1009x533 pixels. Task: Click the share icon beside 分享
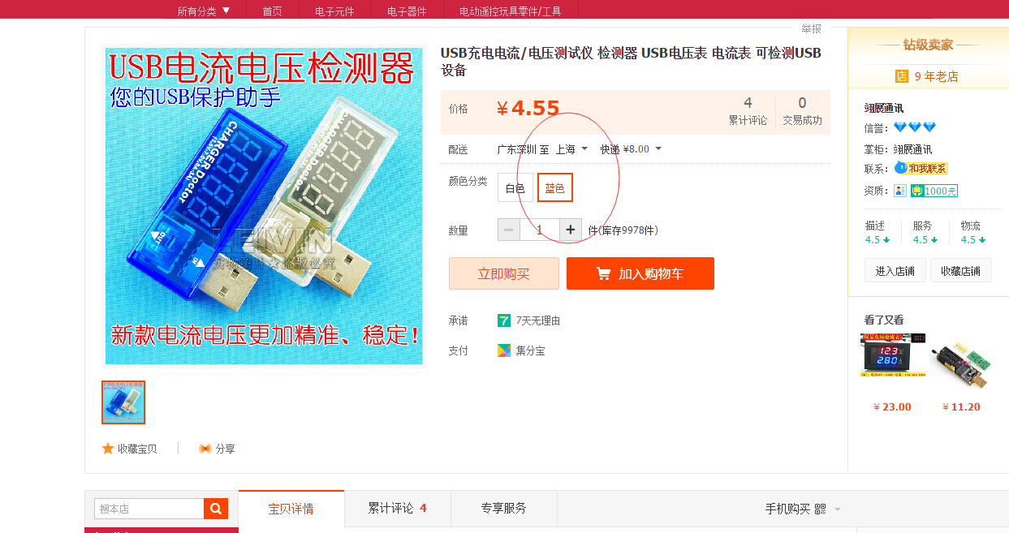(x=205, y=449)
